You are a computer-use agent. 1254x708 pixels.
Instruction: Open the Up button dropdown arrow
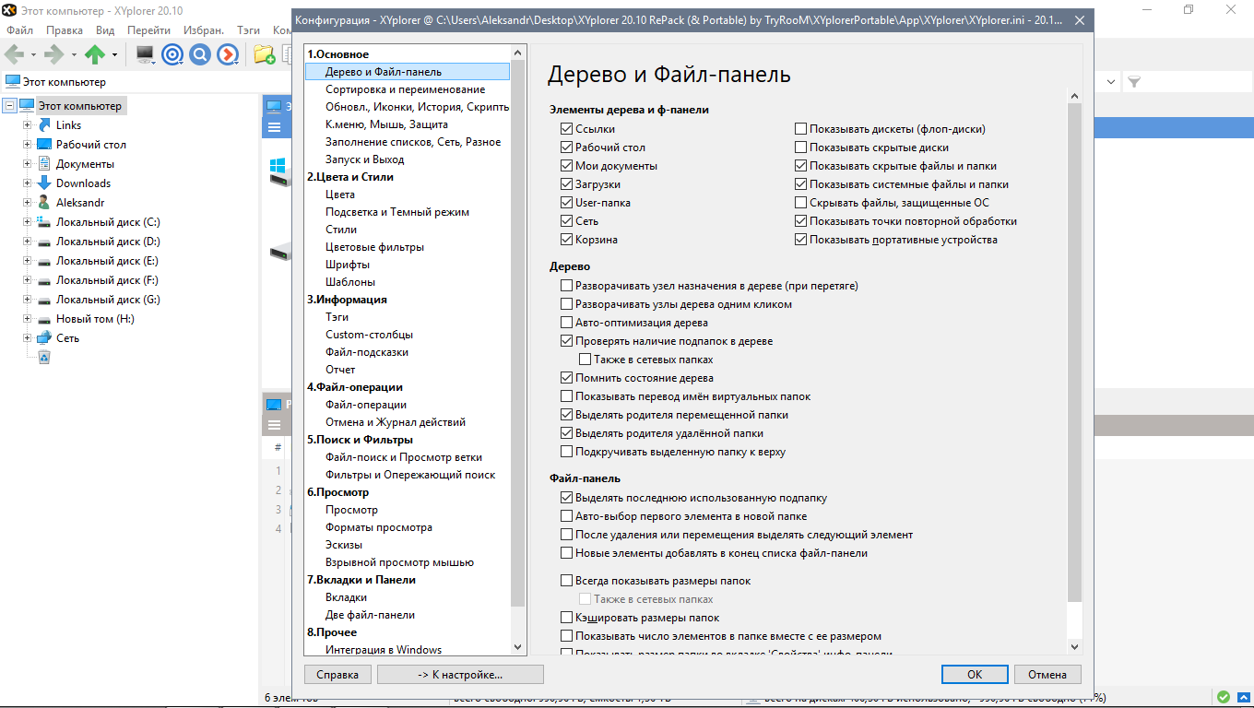115,55
